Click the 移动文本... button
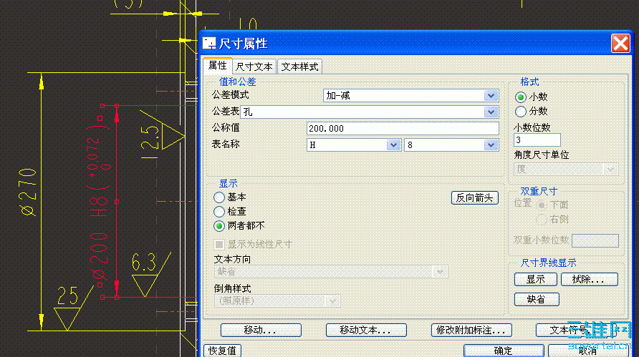Viewport: 639px width, 357px height. [366, 330]
